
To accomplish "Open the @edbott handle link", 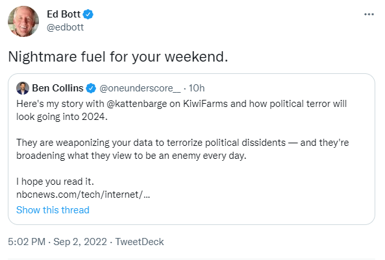I will [66, 27].
